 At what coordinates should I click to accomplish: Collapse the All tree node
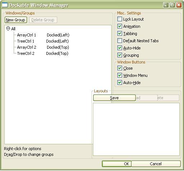click(8, 29)
